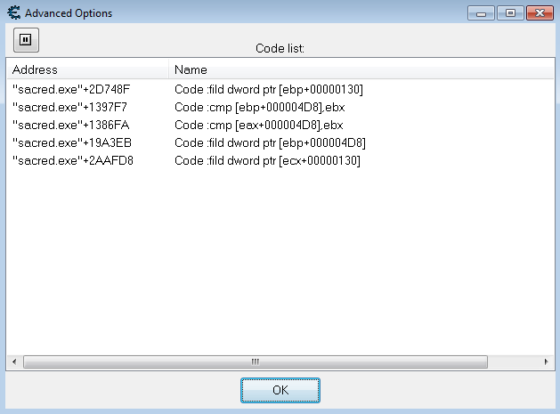Image resolution: width=560 pixels, height=414 pixels.
Task: Click the pause game button
Action: point(26,39)
